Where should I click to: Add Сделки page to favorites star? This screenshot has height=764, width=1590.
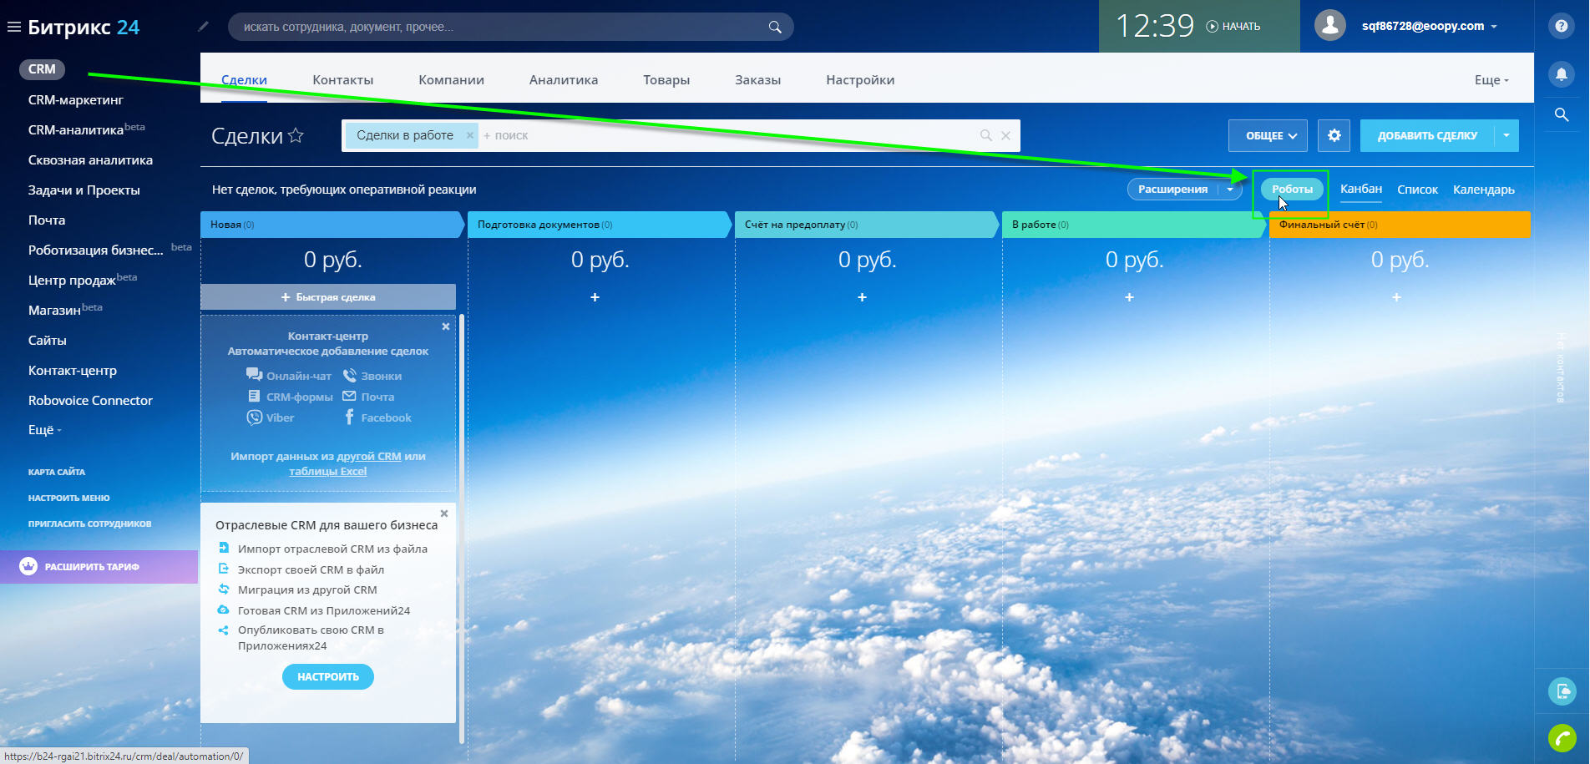point(296,135)
